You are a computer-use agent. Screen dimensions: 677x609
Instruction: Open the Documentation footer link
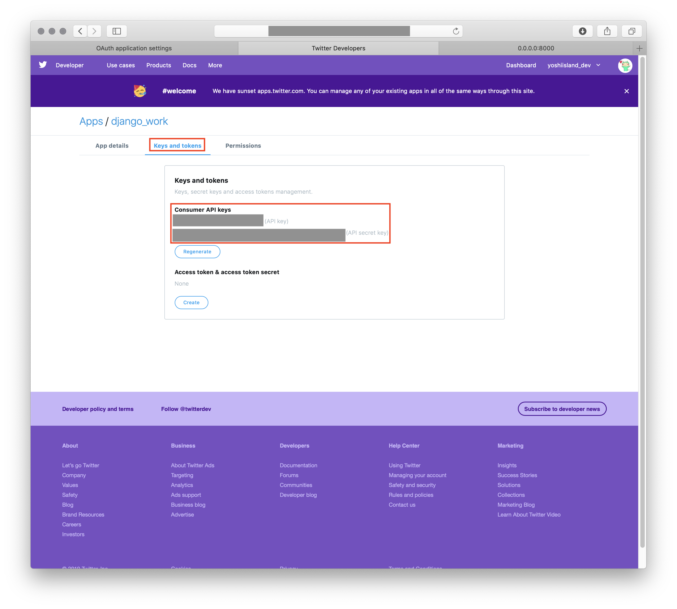(298, 465)
